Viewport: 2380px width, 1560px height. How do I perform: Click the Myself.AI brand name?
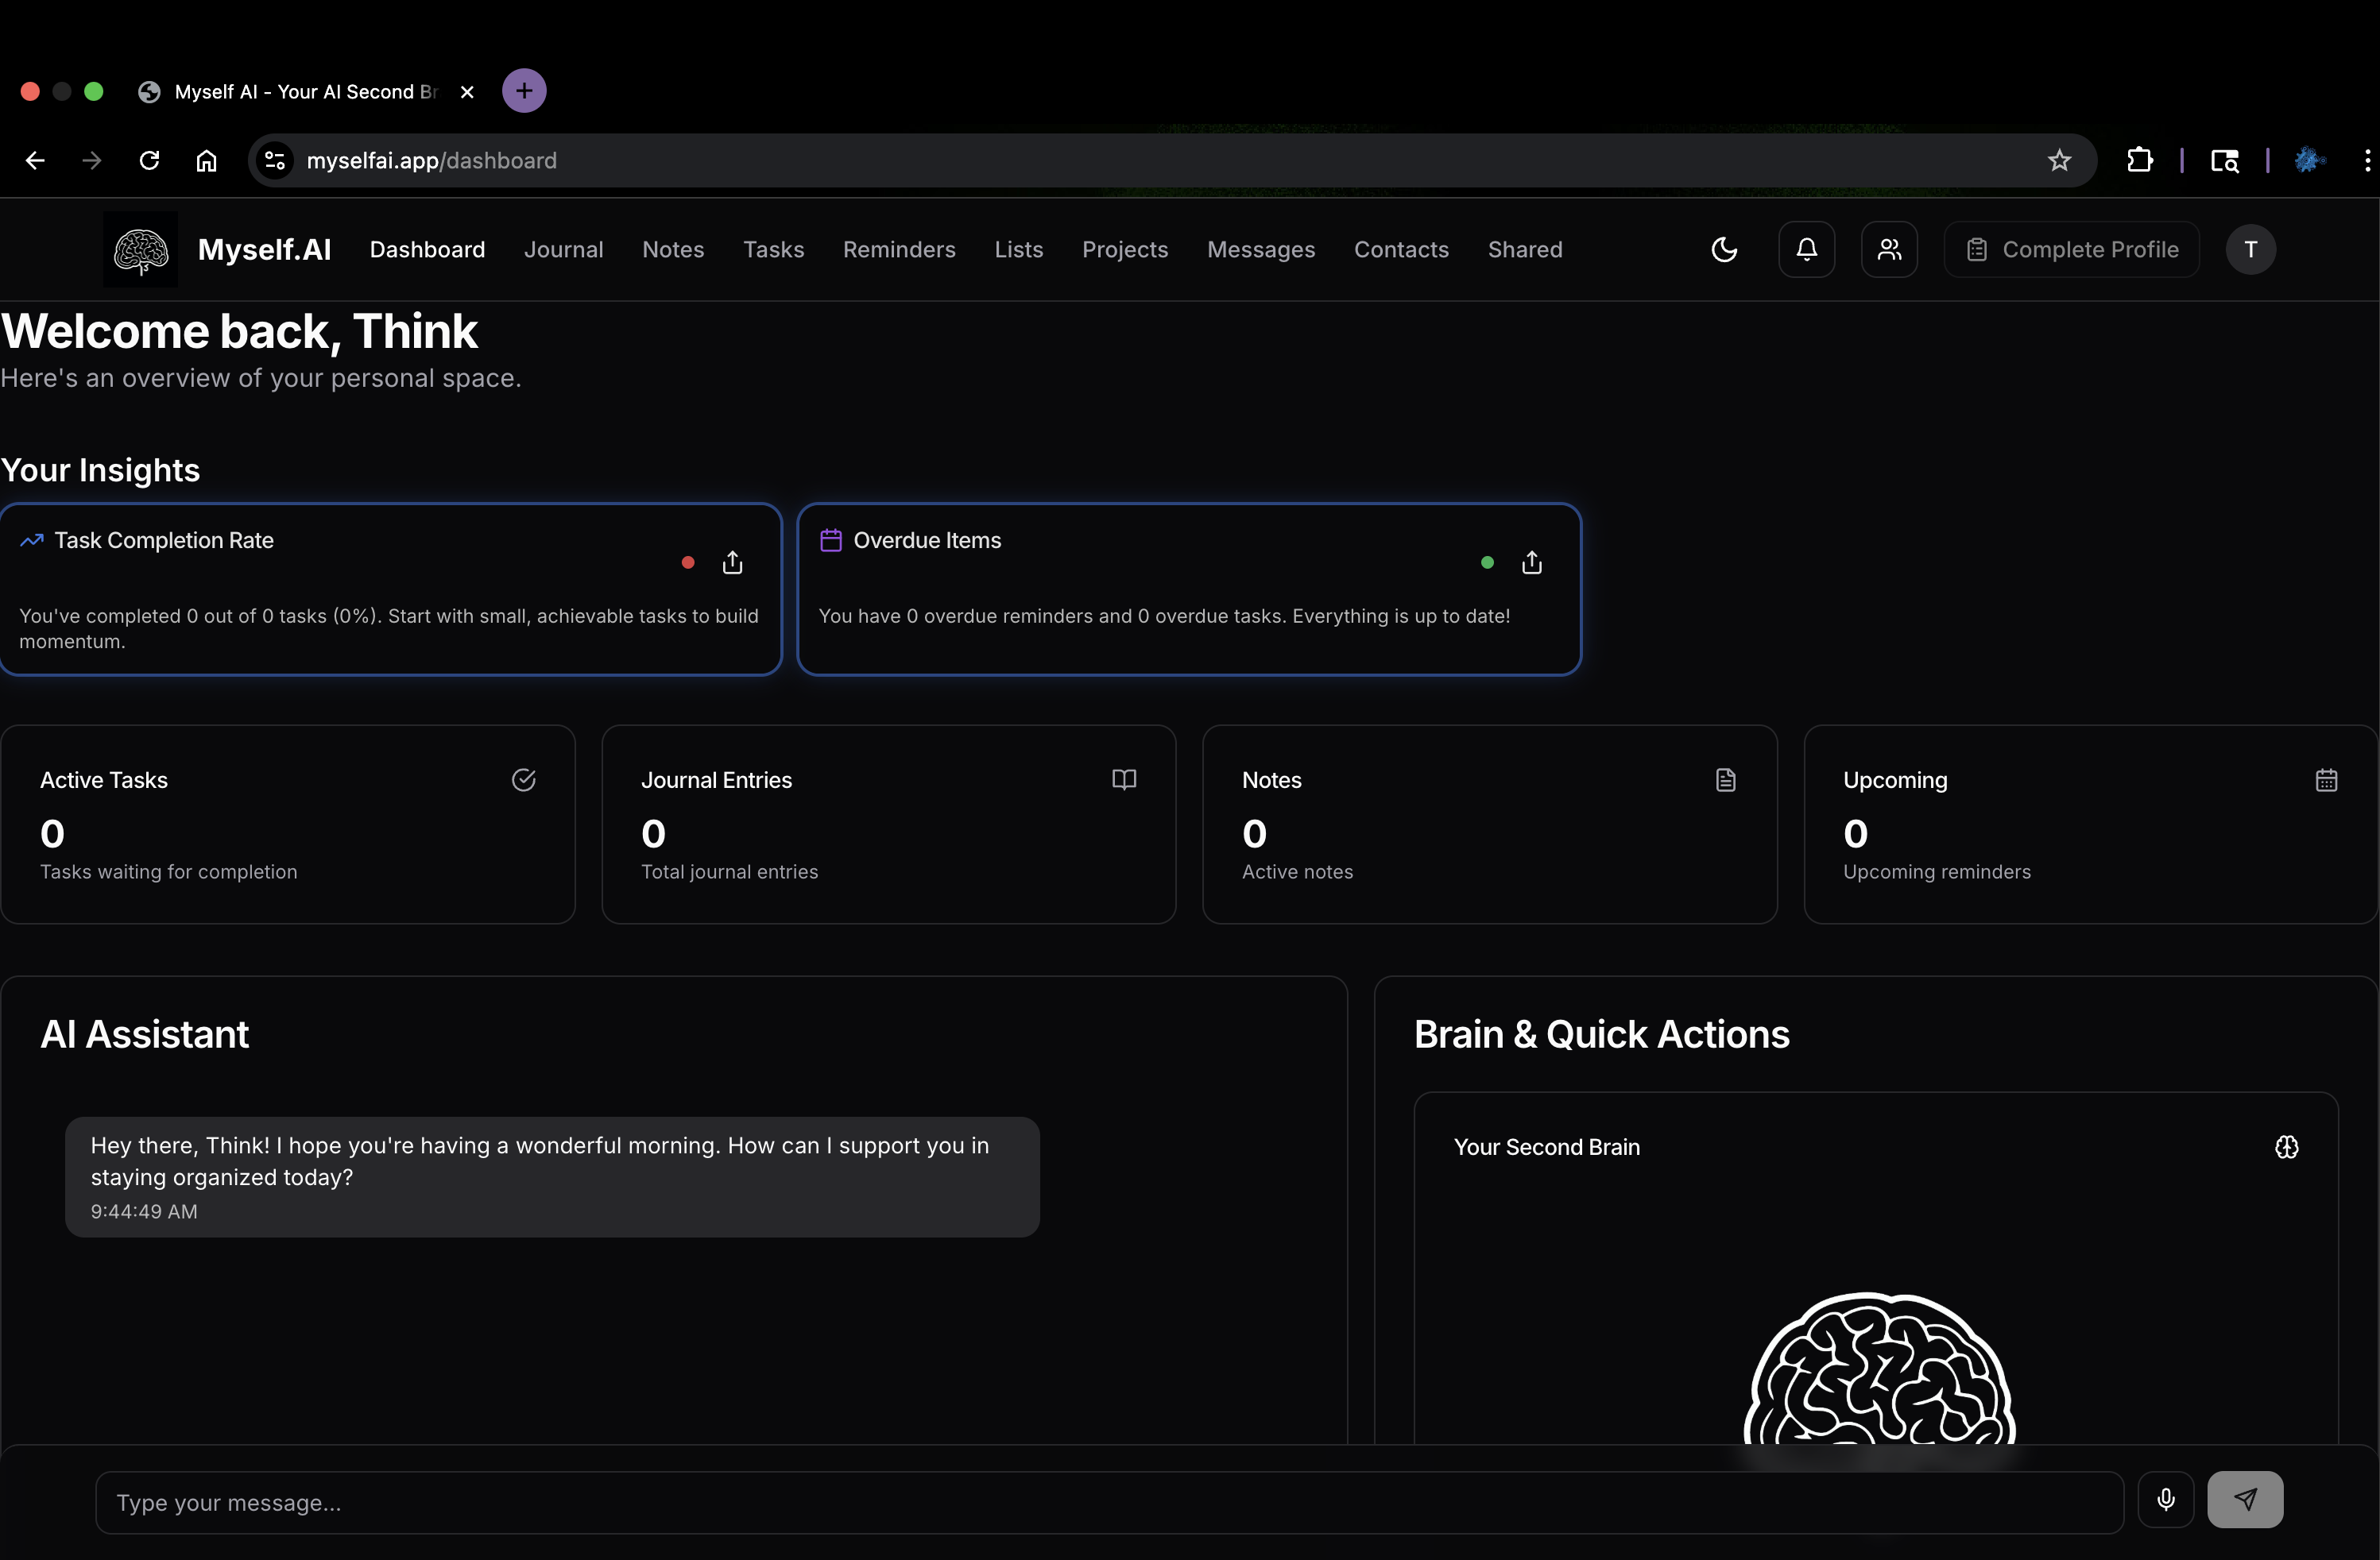click(x=264, y=250)
